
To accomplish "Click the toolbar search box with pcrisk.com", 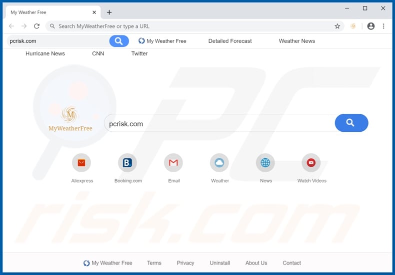I will [x=58, y=41].
